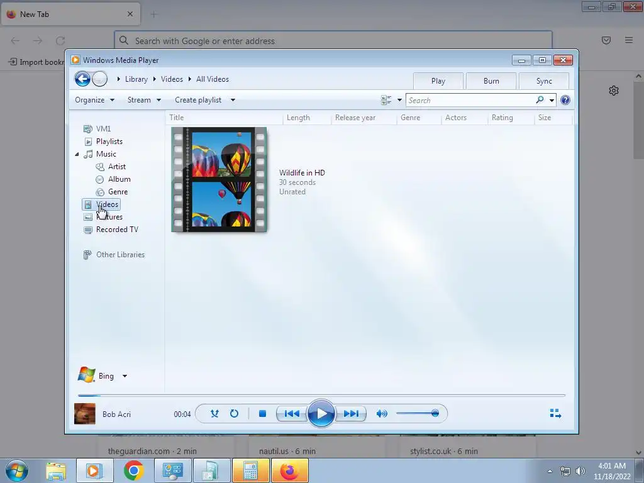Show hidden system tray icons
The width and height of the screenshot is (644, 483).
550,471
